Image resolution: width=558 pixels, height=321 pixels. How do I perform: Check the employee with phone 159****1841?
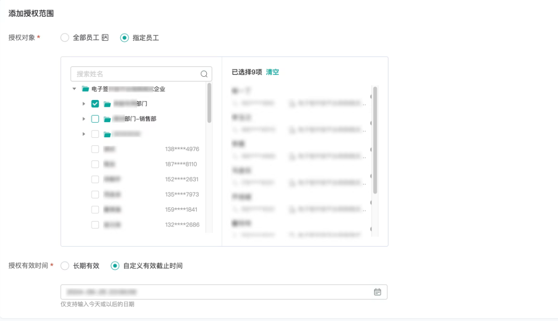(x=95, y=210)
